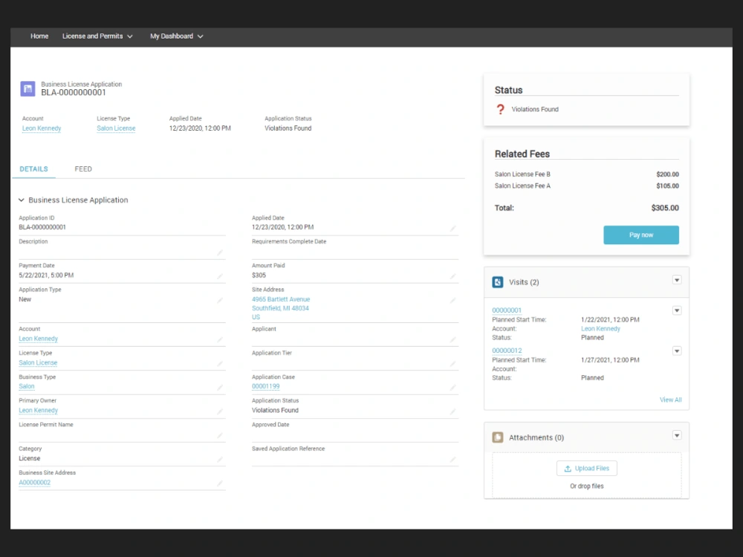743x557 pixels.
Task: Switch to the DETAILS tab
Action: click(33, 169)
